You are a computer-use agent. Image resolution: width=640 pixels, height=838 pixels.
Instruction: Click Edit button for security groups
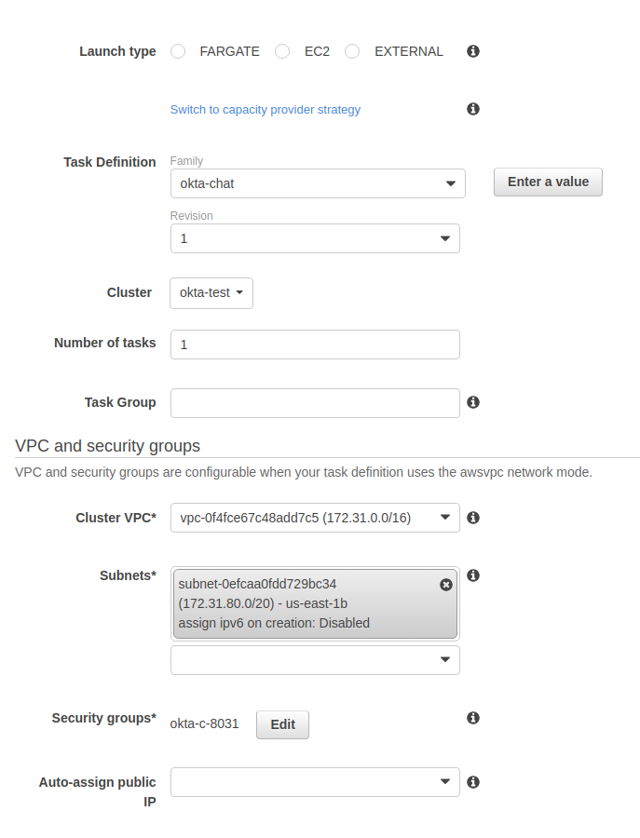tap(282, 724)
